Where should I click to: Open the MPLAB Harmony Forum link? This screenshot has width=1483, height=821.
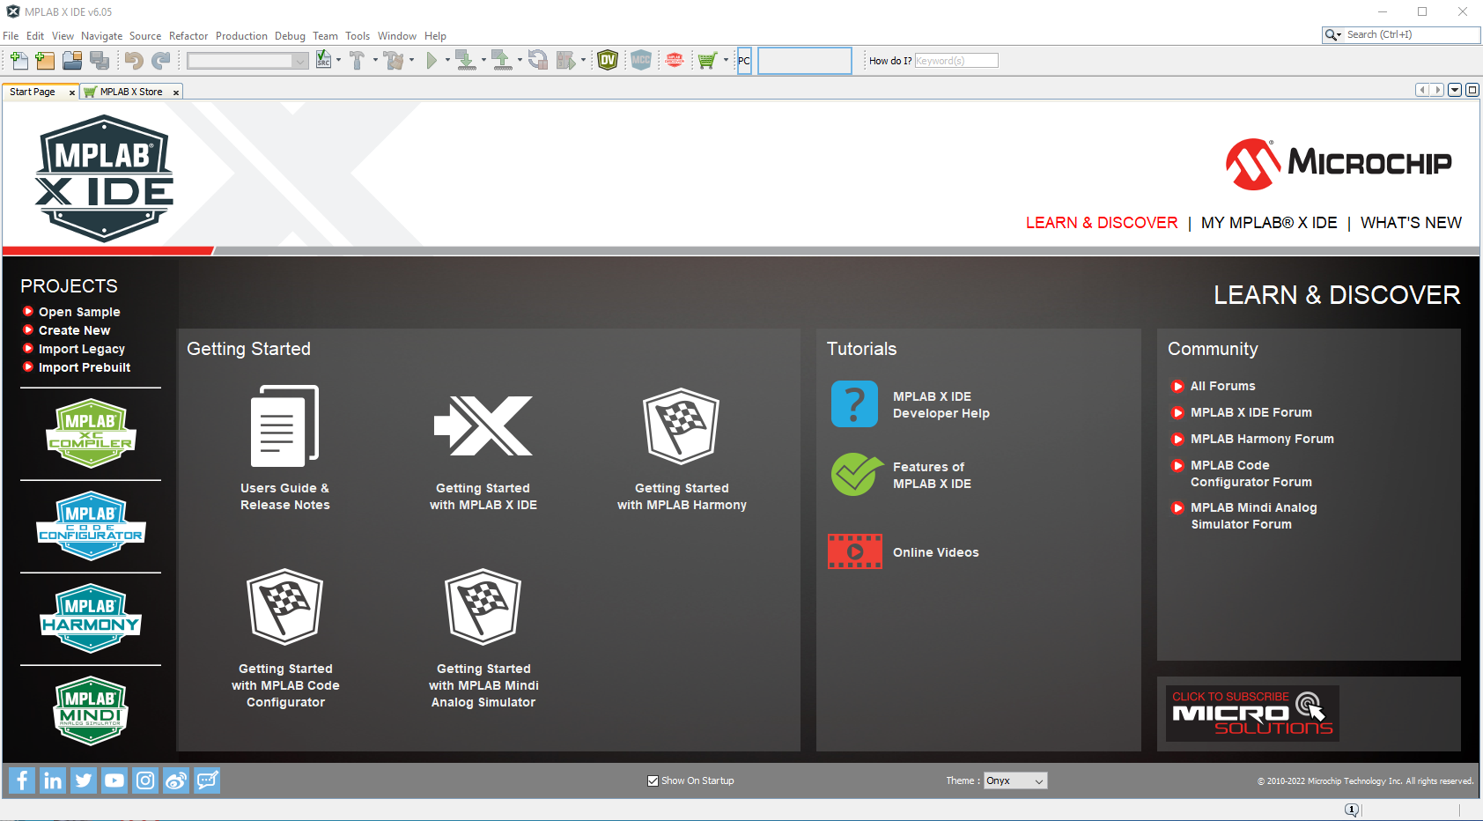click(x=1262, y=439)
